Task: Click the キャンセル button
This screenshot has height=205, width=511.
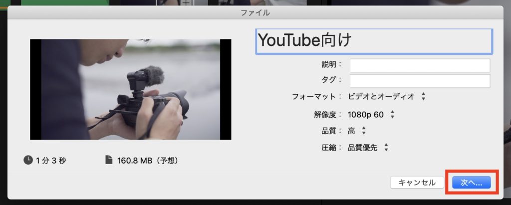Action: coord(417,183)
